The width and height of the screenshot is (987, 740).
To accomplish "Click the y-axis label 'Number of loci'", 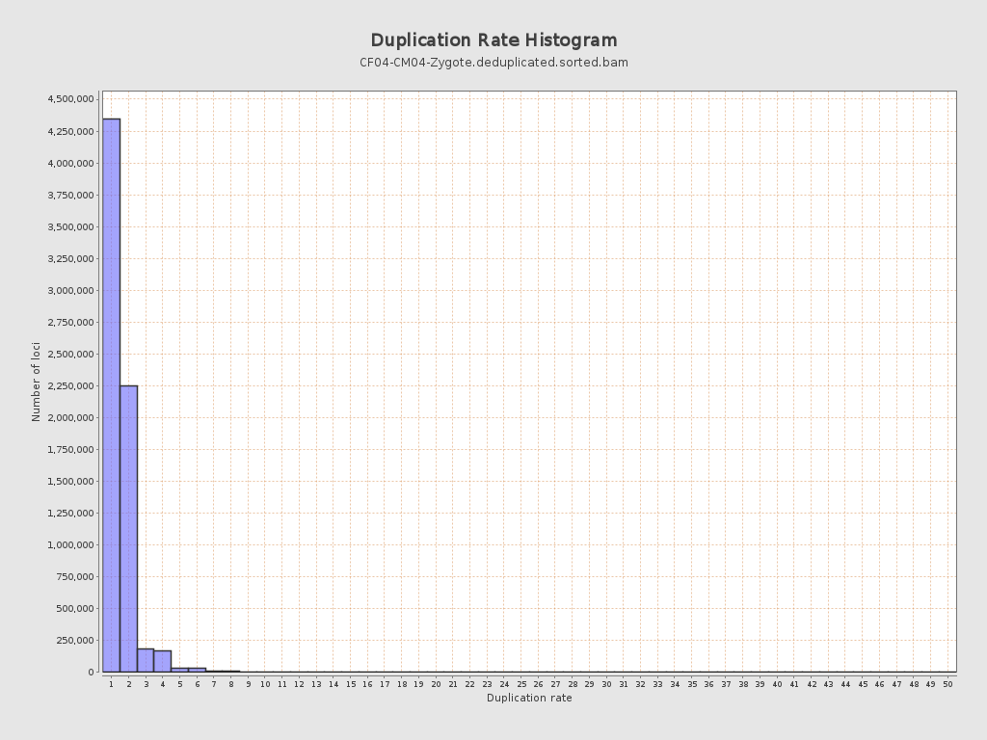I will tap(36, 382).
